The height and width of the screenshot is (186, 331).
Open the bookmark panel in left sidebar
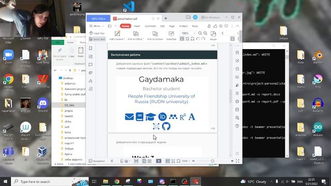[x=91, y=48]
